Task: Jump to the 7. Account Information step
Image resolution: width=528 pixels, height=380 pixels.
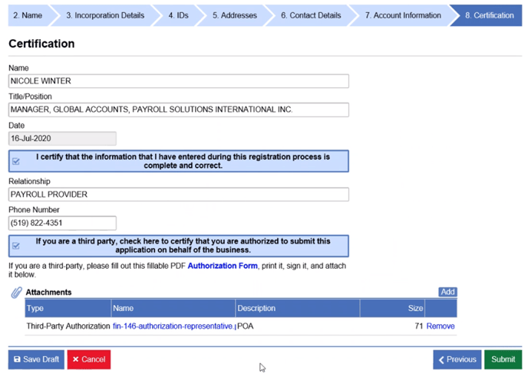Action: (x=402, y=15)
